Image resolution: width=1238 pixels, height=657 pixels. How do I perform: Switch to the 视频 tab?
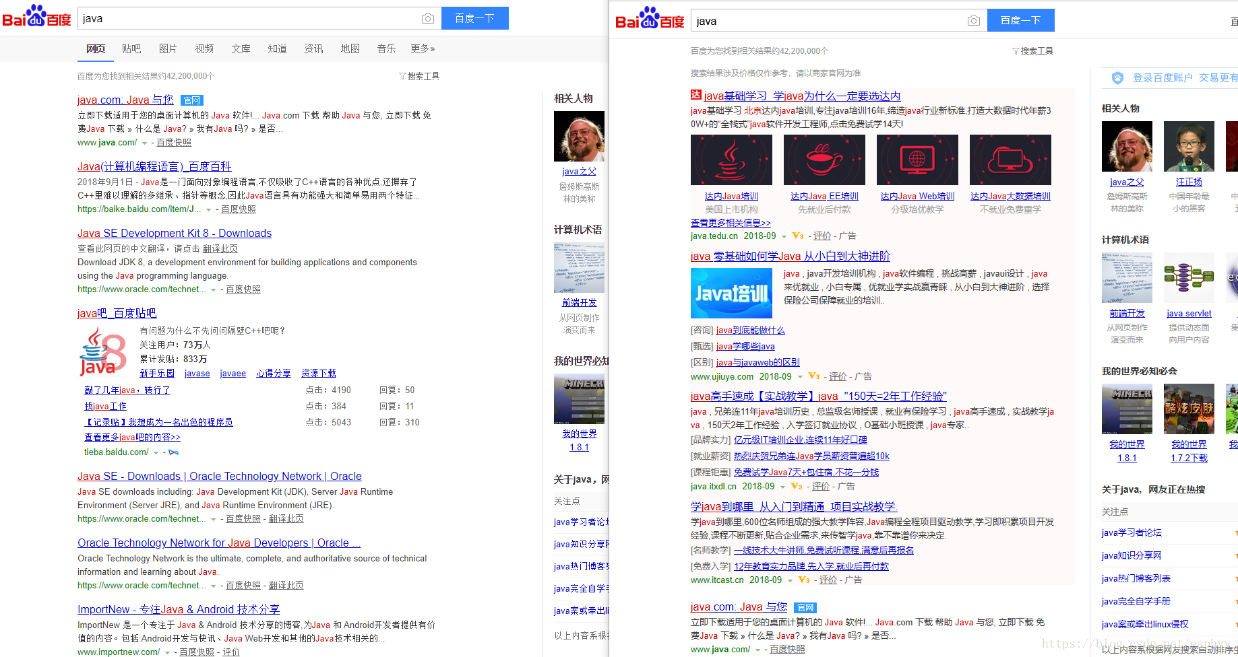(x=204, y=48)
